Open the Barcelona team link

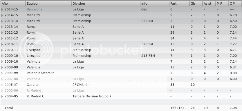[35, 9]
